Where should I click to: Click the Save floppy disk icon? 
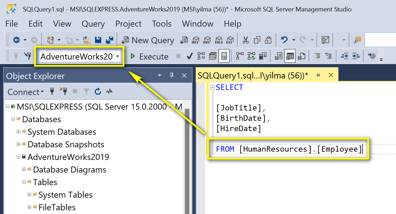click(98, 40)
